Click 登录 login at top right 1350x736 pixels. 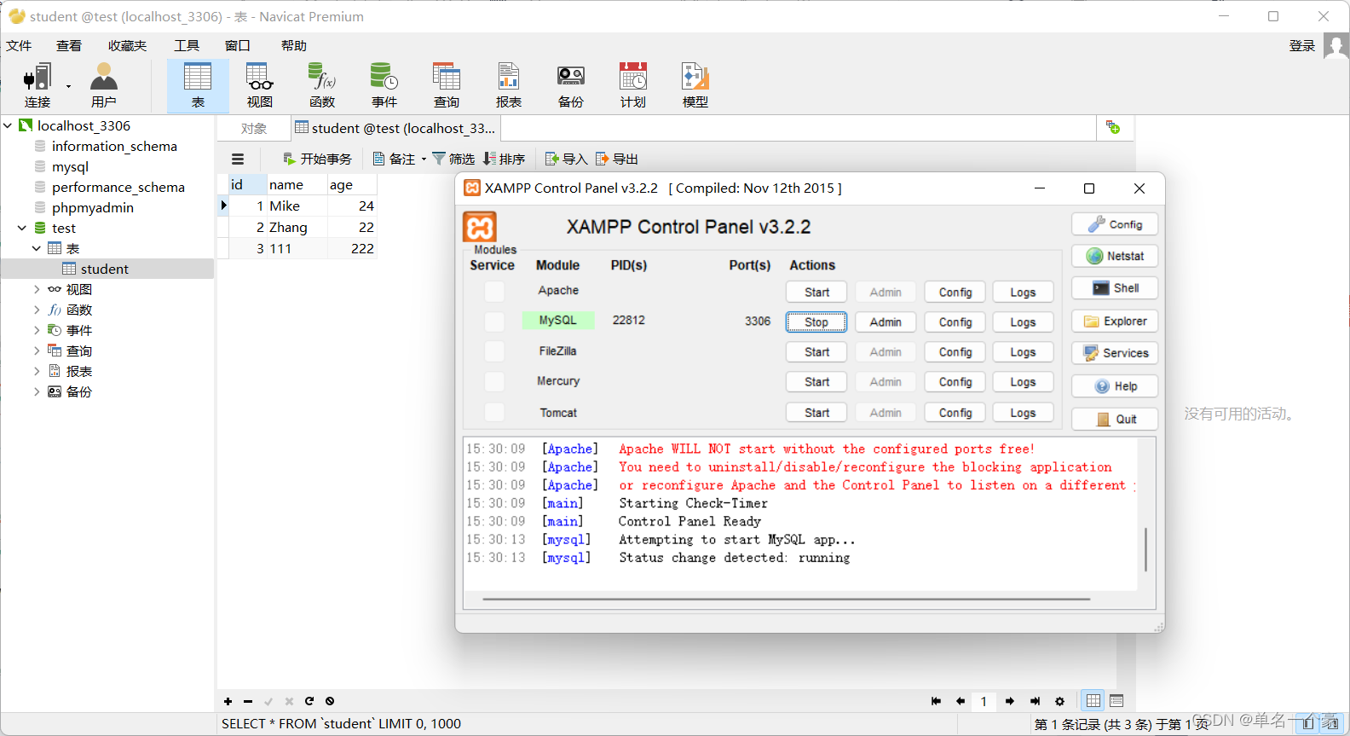click(x=1302, y=46)
